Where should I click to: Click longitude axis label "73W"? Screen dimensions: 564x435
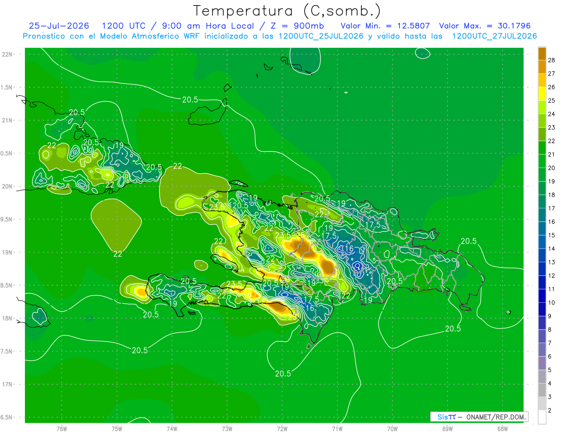[x=227, y=429]
